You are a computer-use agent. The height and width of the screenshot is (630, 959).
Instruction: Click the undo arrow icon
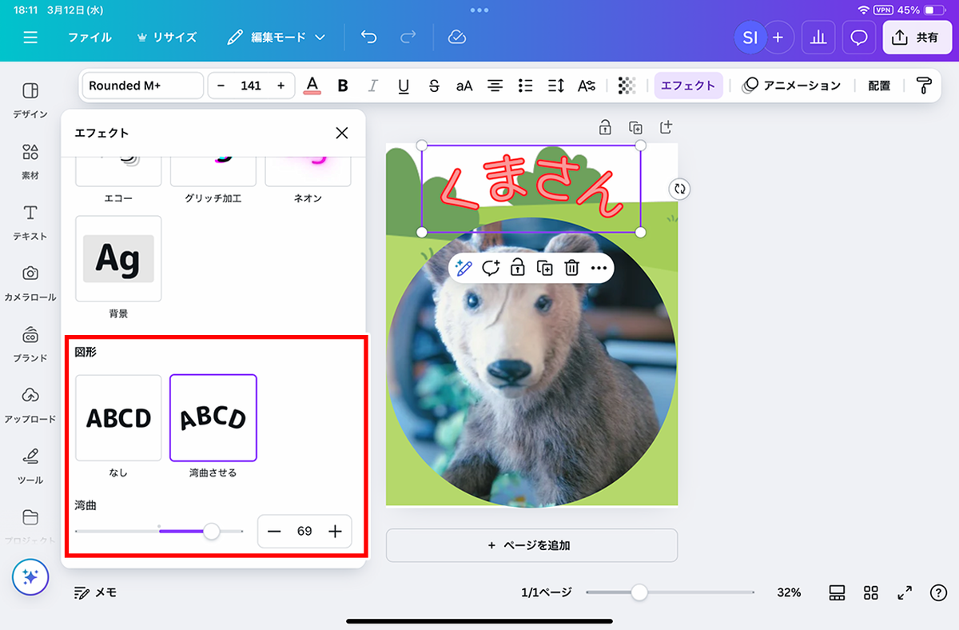[368, 38]
